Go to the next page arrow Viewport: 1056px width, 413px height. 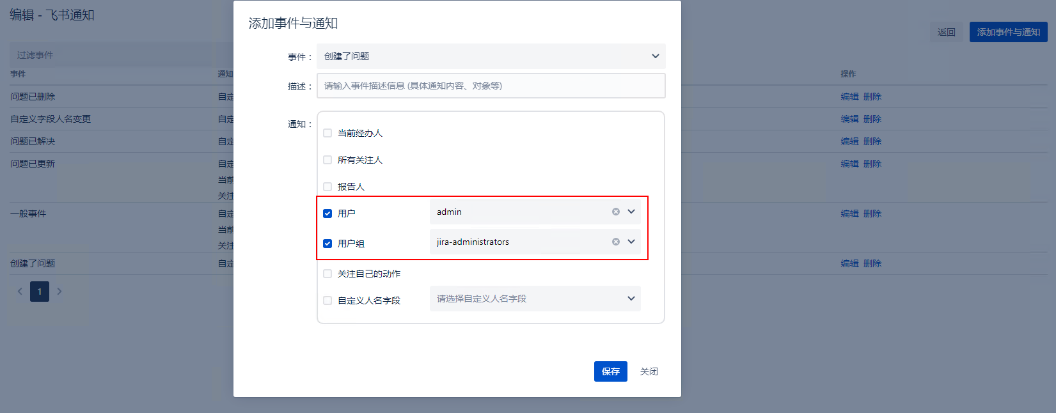click(59, 292)
